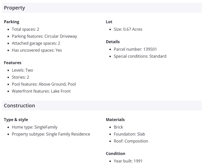Click the Levels: Two entry
This screenshot has width=210, height=164.
tap(22, 70)
